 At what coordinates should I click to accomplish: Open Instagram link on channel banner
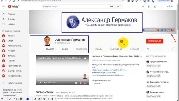click(169, 30)
